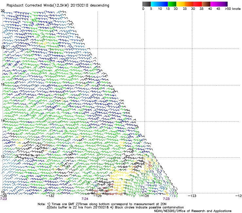Click the brown 35-40 knots swatch
242x213 pixels.
[x=206, y=4]
